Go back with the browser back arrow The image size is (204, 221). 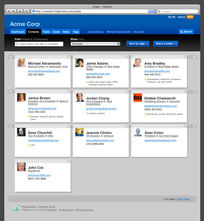pos(9,11)
